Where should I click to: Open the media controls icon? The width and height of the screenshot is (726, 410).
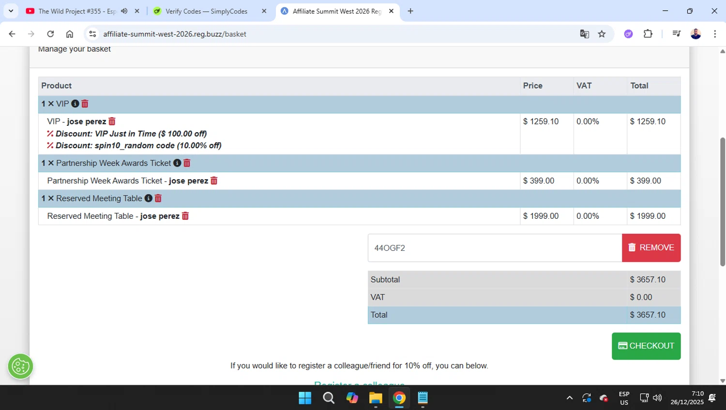(x=677, y=34)
